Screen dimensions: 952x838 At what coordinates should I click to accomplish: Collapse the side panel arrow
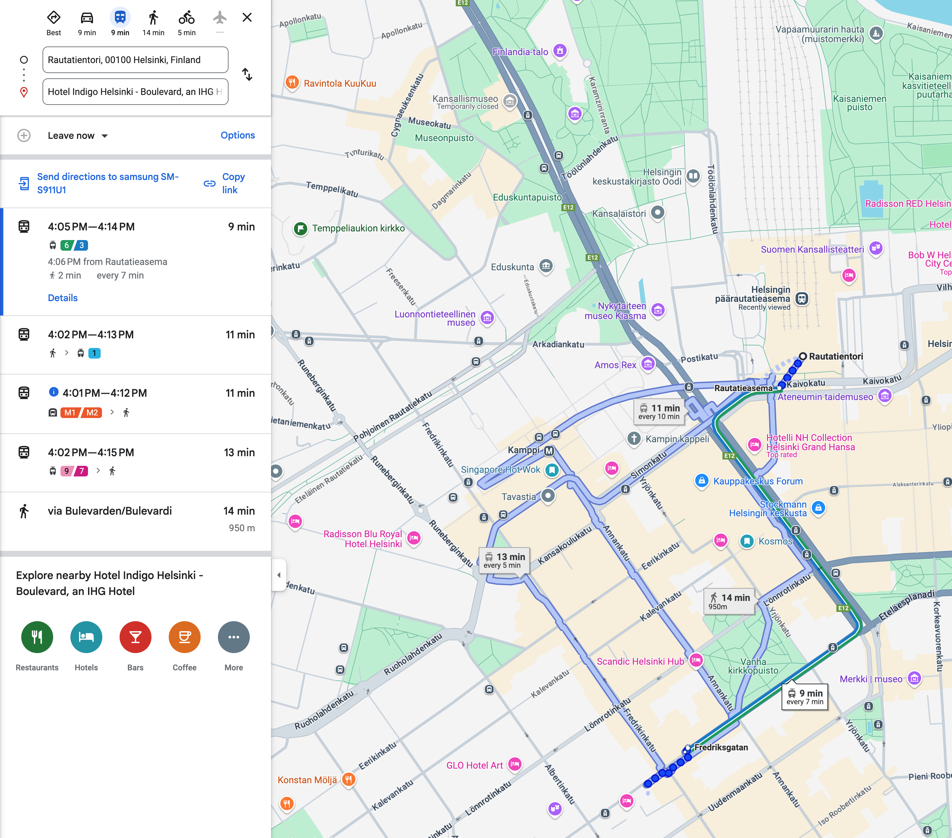click(278, 575)
